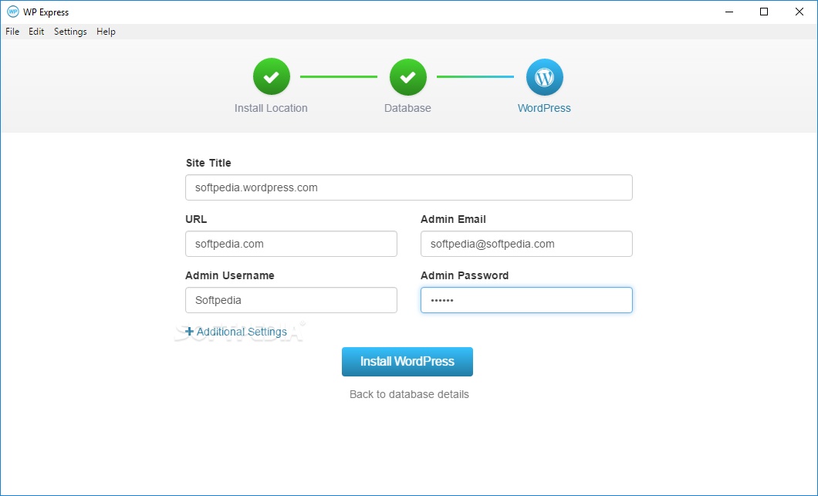The width and height of the screenshot is (818, 496).
Task: Click the Admin Password label
Action: pyautogui.click(x=465, y=275)
